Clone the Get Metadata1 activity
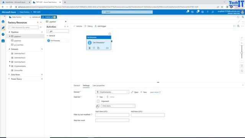This screenshot has width=245, height=138. [x=98, y=48]
